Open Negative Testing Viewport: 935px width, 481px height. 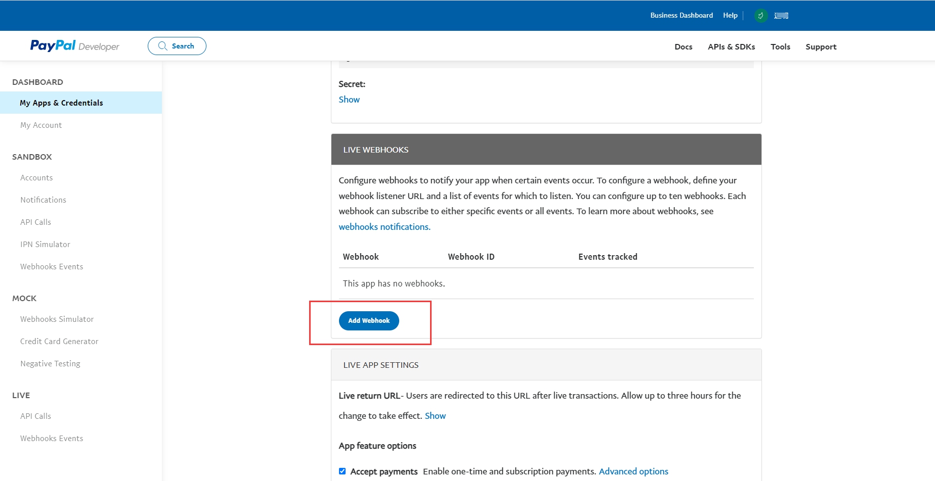point(50,364)
